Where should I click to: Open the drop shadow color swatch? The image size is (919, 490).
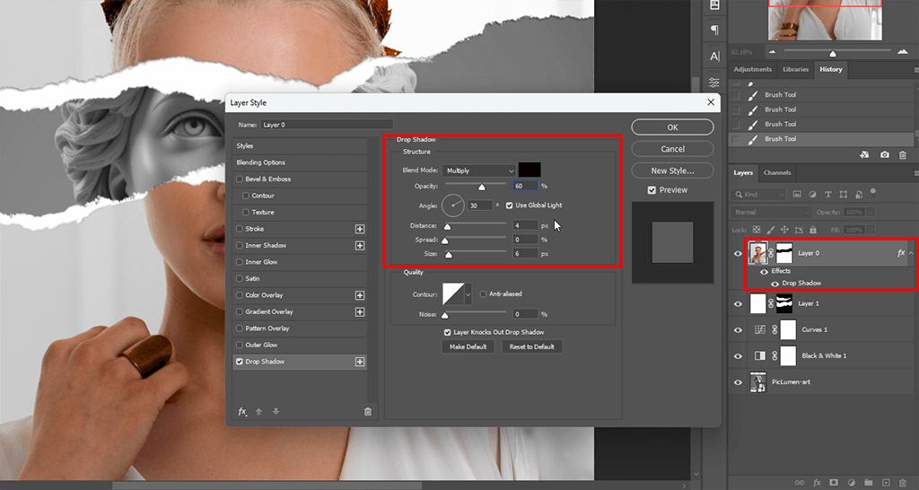click(x=530, y=171)
